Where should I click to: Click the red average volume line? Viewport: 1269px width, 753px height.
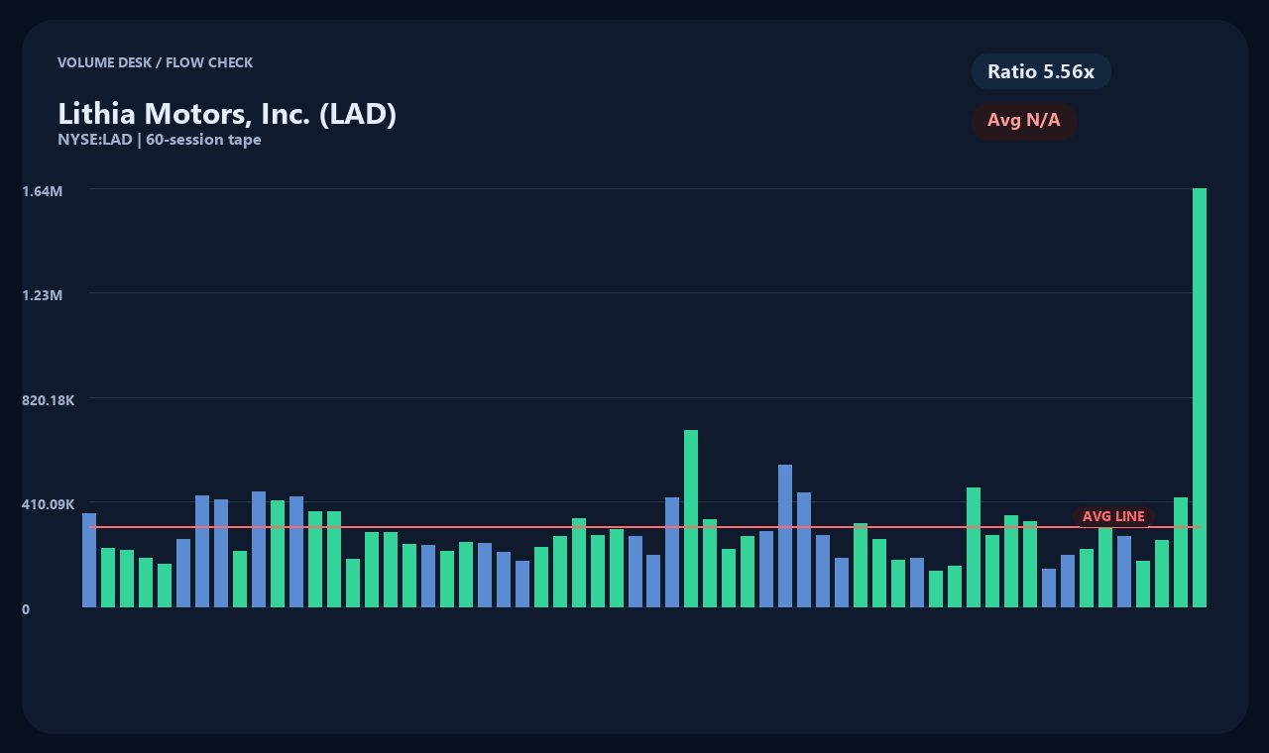point(644,527)
